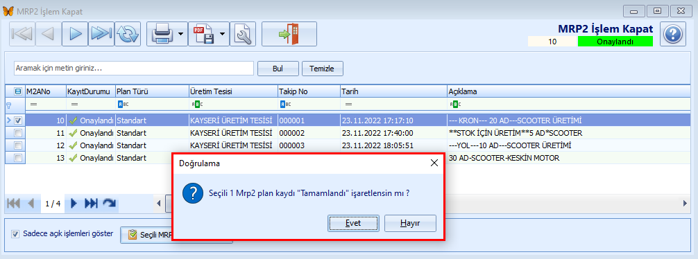Image resolution: width=698 pixels, height=259 pixels.
Task: Uncheck the checkbox for record 10
Action: click(18, 120)
